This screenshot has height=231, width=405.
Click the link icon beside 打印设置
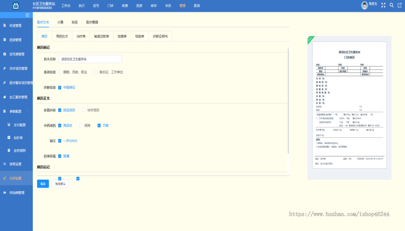point(4,178)
